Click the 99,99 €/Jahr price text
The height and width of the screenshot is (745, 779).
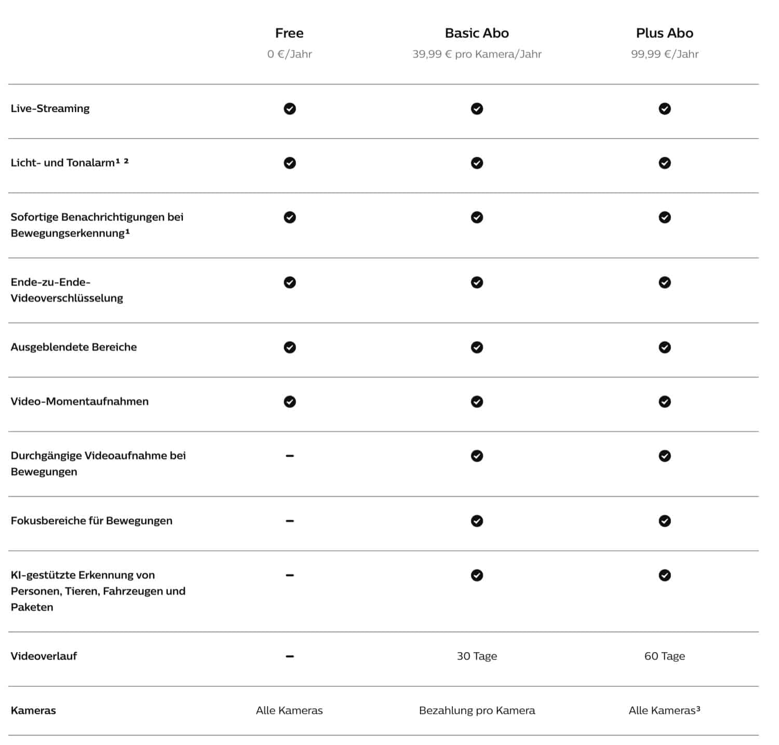665,54
